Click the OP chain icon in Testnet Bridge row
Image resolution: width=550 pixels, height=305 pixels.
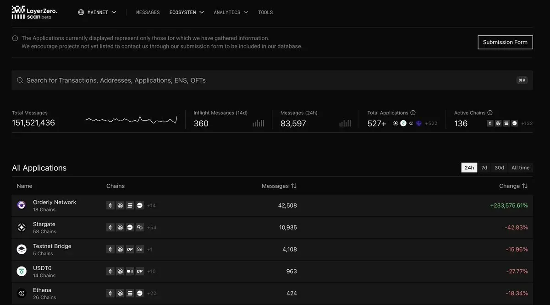(130, 249)
